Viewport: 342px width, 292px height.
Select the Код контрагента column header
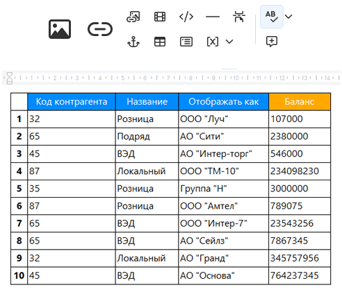click(x=72, y=102)
